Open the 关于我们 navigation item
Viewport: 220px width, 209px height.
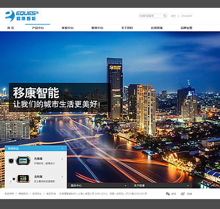coord(127,28)
